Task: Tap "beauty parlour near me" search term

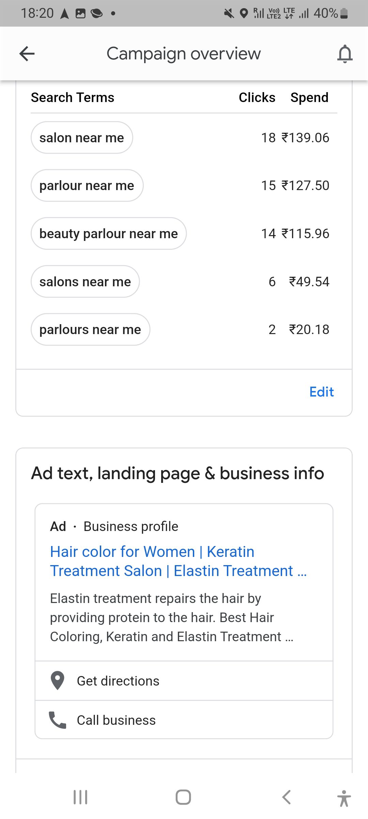Action: tap(108, 234)
